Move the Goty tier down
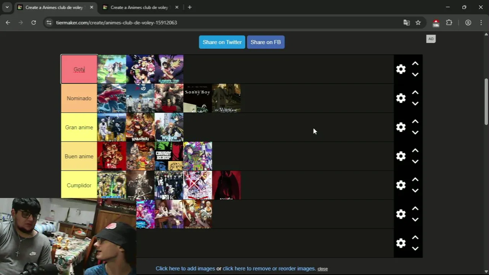This screenshot has height=275, width=489. point(415,74)
